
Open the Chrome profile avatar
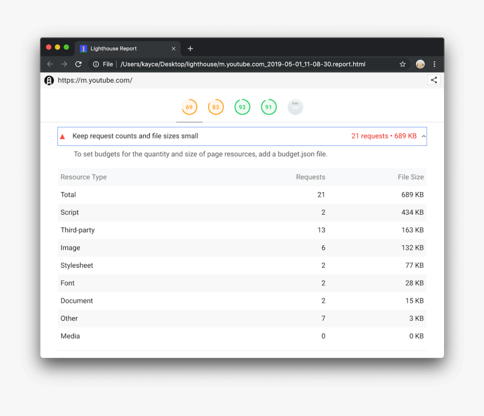(x=420, y=64)
